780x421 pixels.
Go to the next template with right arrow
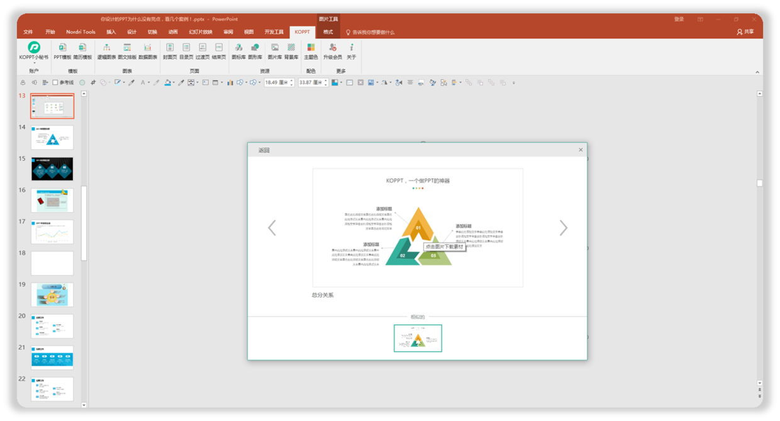(564, 228)
